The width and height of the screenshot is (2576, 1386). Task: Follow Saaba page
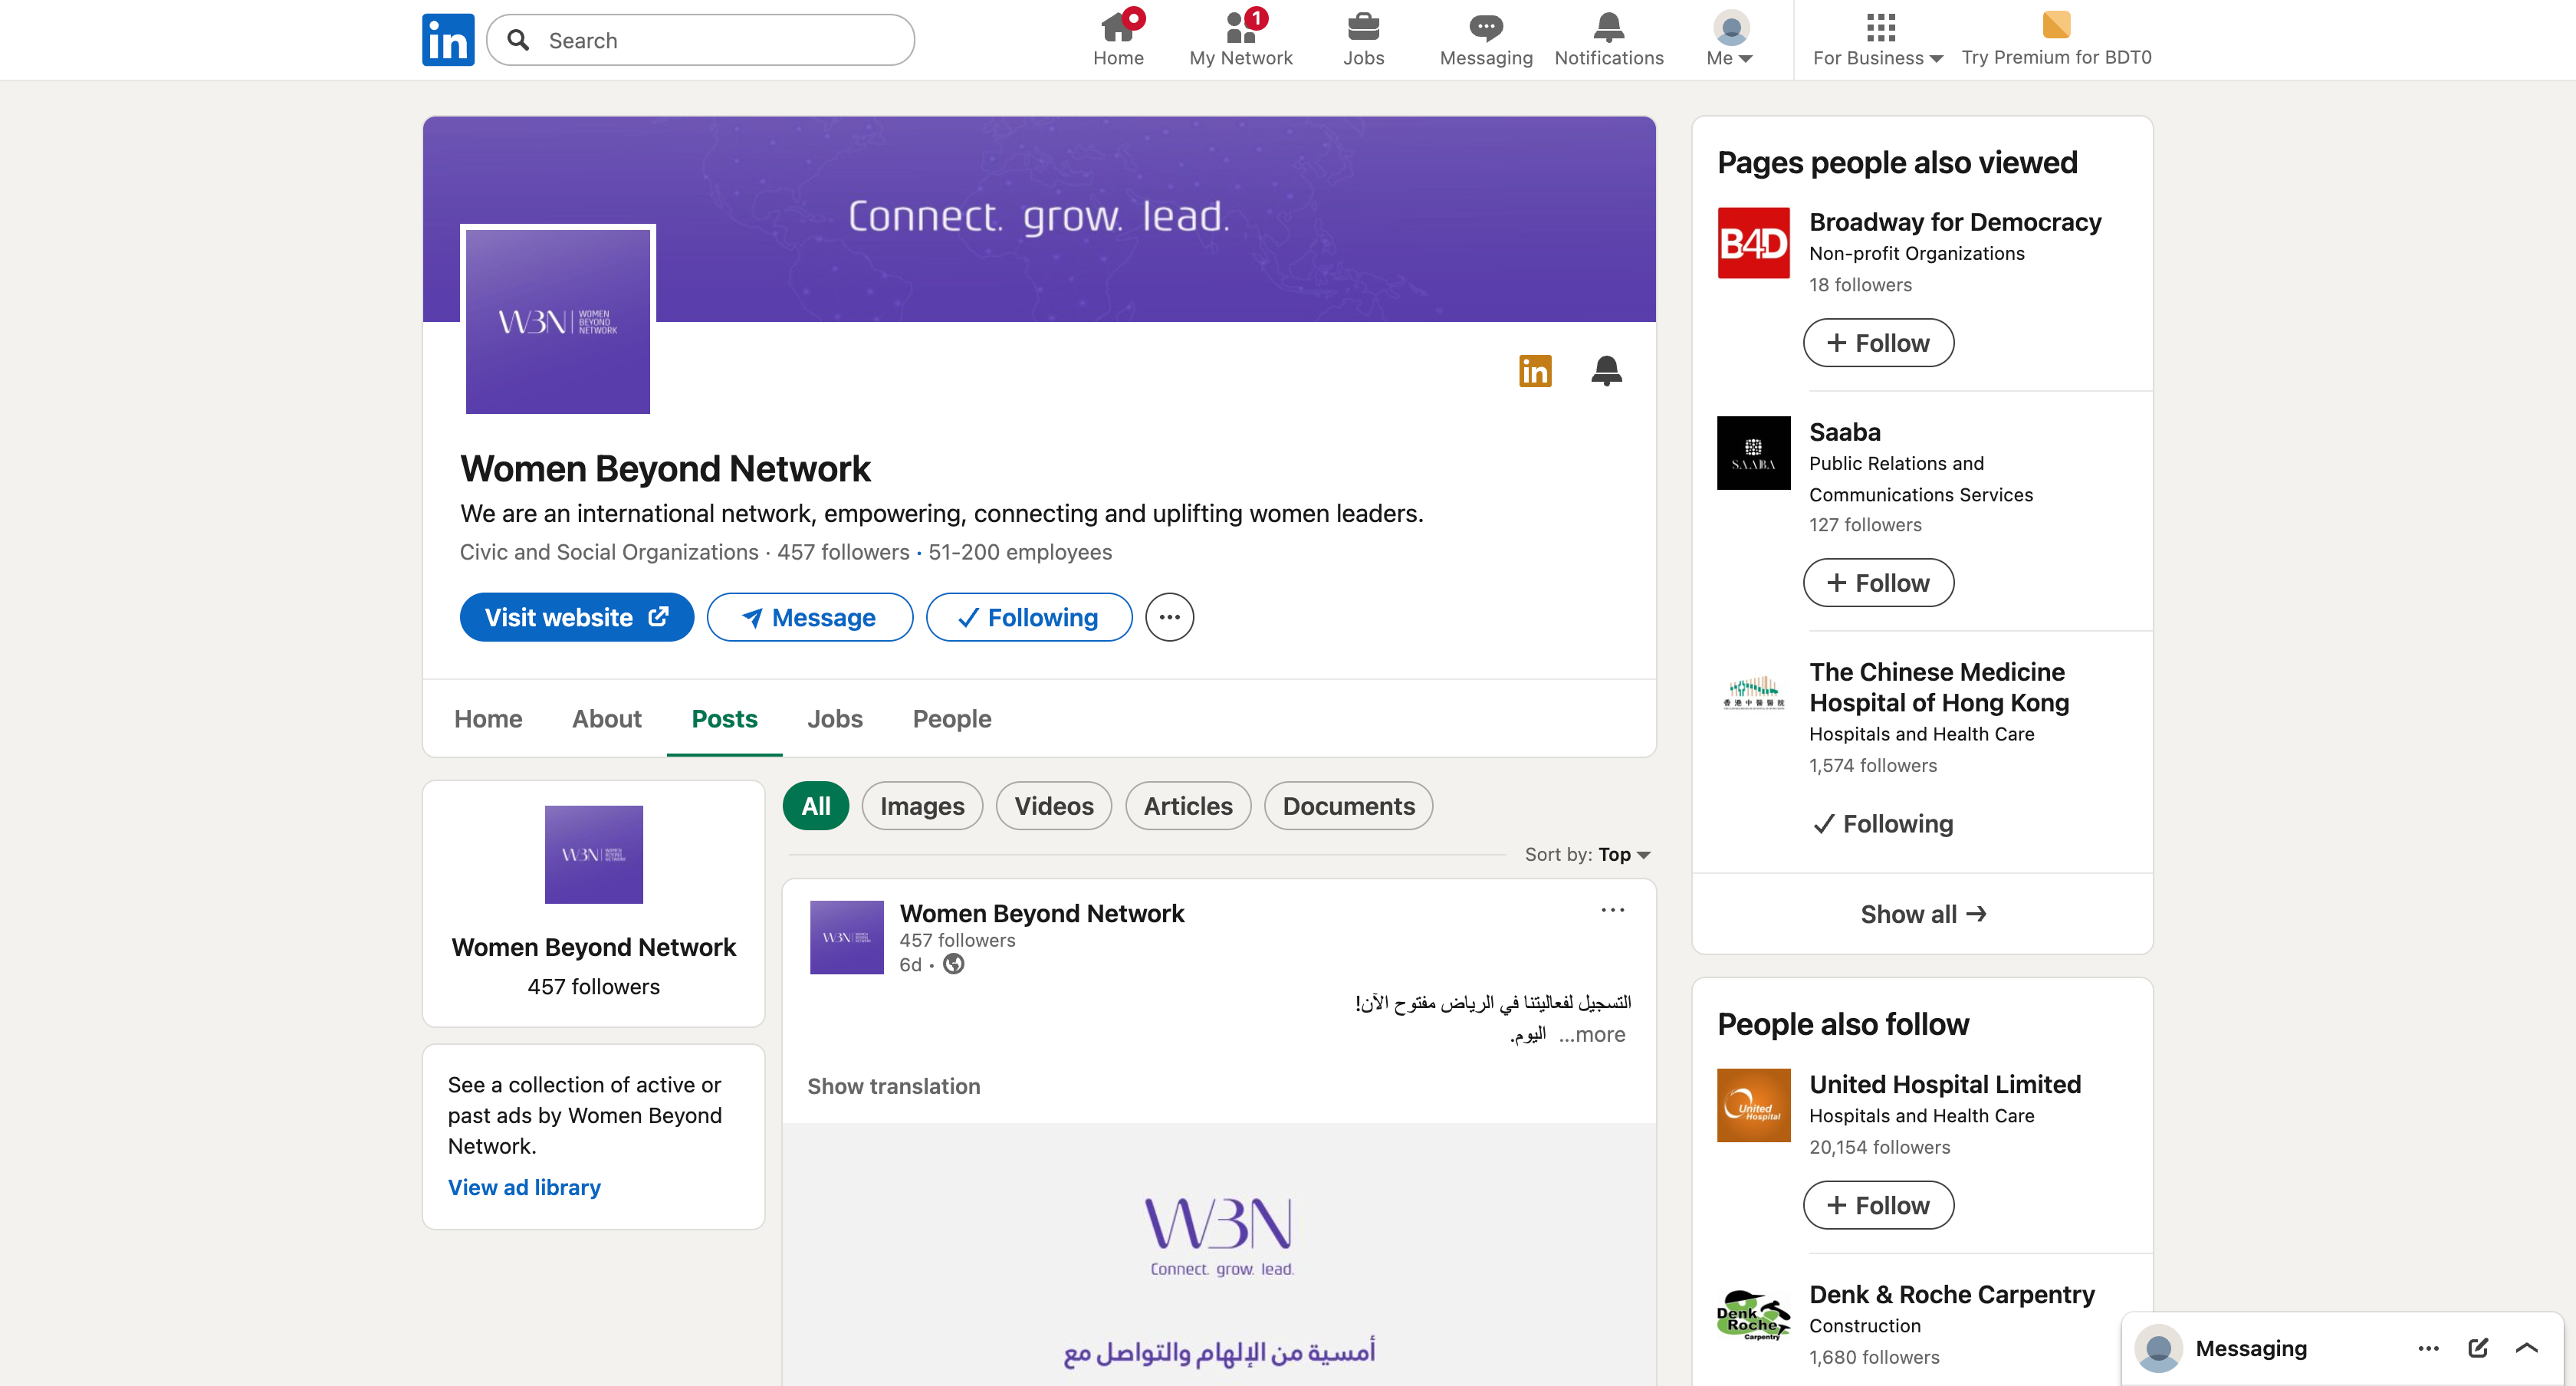[x=1878, y=583]
